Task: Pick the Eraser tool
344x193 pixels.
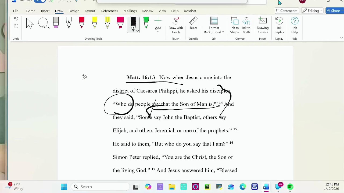Action: coord(56,23)
